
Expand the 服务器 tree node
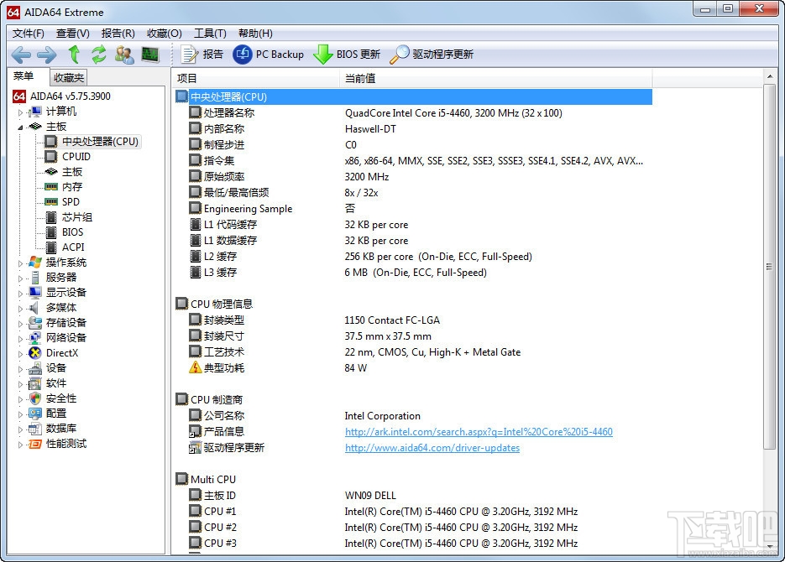click(x=20, y=278)
